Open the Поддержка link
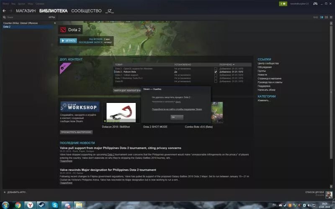This screenshot has width=335, height=209. tap(264, 86)
